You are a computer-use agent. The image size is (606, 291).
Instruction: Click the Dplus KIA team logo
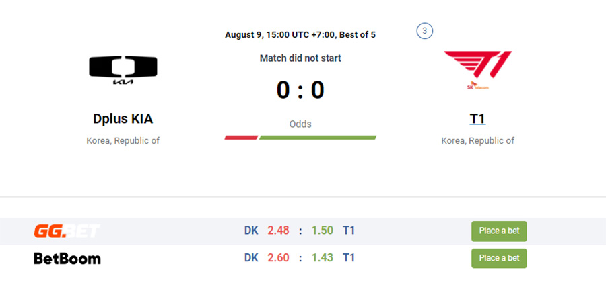(123, 71)
